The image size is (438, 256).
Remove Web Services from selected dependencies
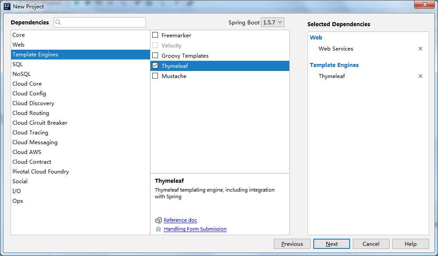(420, 48)
